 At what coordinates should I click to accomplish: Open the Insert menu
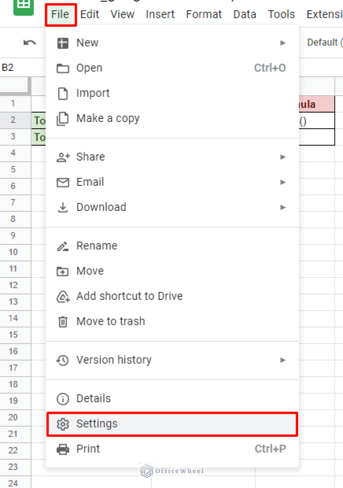(x=160, y=15)
